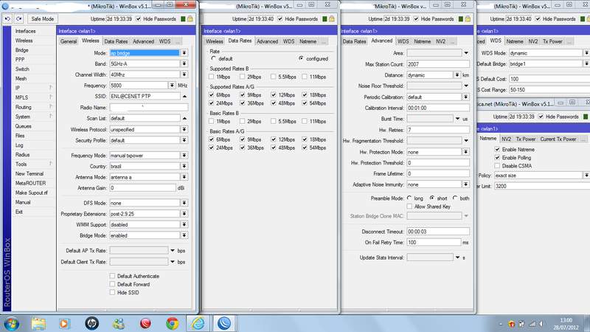This screenshot has width=590, height=332.
Task: Open DFS Mode dropdown
Action: pos(184,203)
